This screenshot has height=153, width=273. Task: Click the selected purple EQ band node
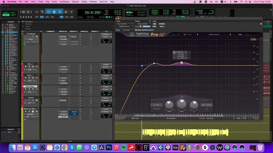point(182,62)
